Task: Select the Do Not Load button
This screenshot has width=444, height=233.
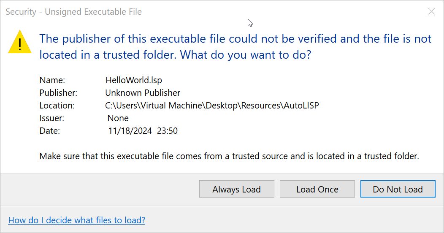Action: [398, 189]
